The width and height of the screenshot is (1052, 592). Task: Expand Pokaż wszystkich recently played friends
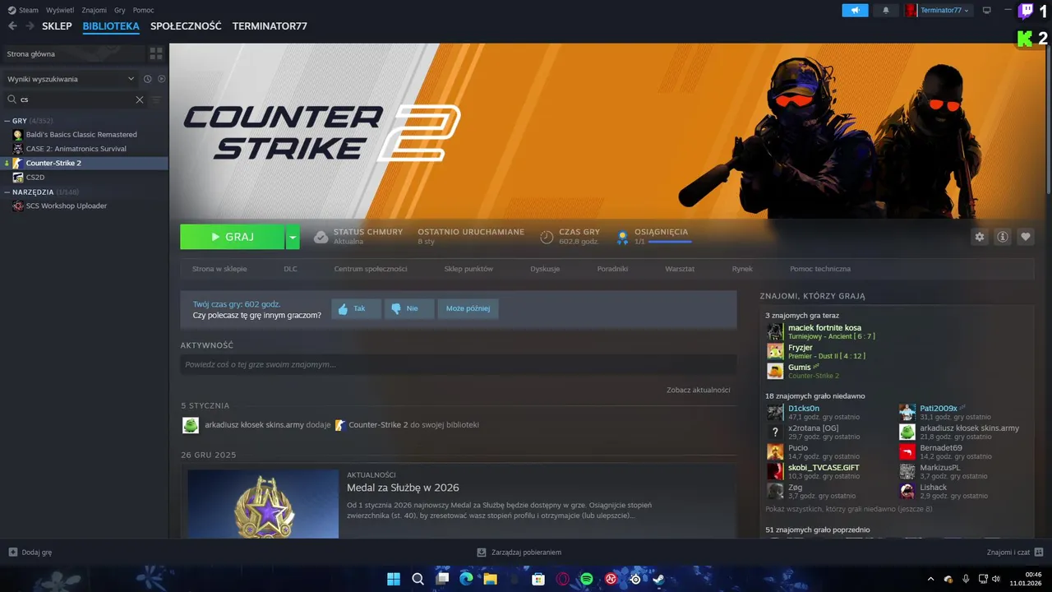[x=849, y=509]
